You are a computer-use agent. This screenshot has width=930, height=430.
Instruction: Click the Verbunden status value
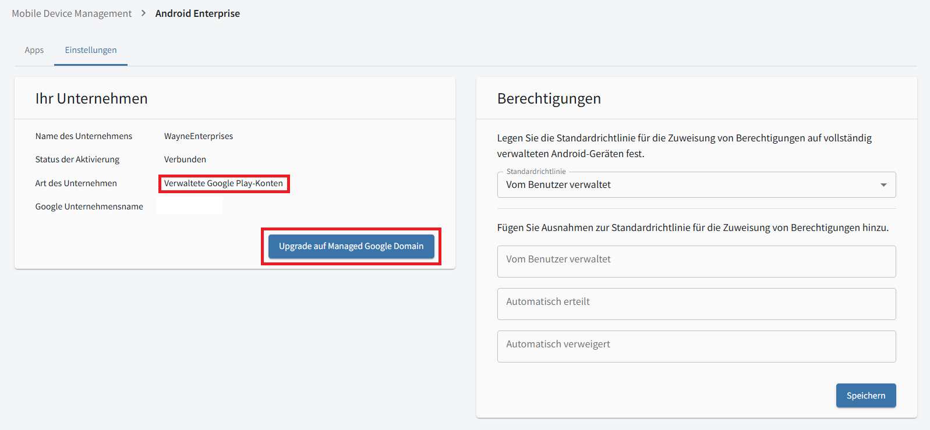[185, 159]
